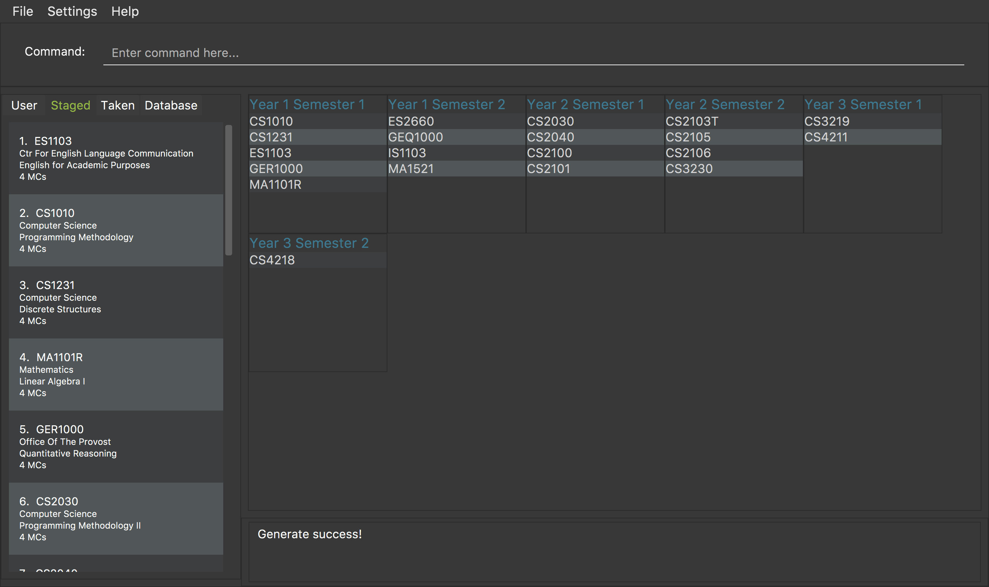Viewport: 989px width, 587px height.
Task: Select the CS2030 Programming Methodology II card
Action: 116,519
